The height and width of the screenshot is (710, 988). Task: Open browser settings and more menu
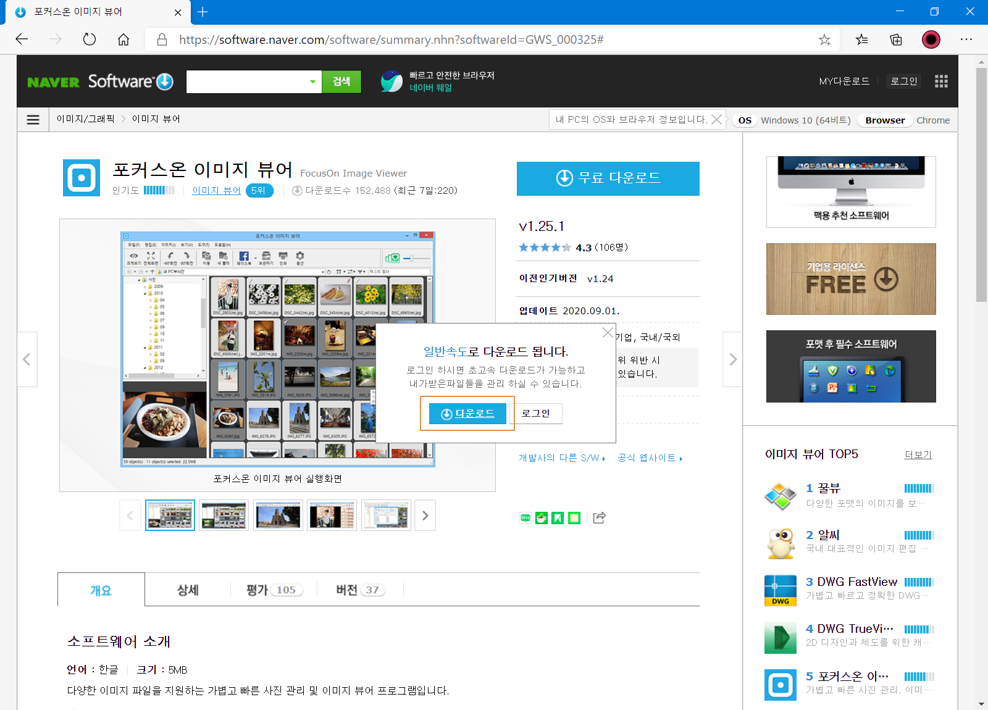[966, 40]
